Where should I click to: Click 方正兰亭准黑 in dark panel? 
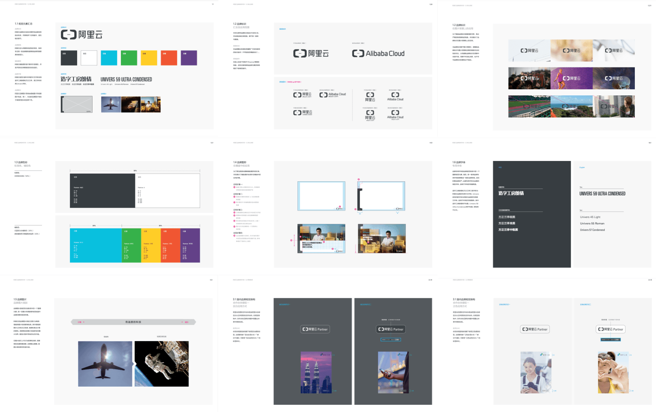coord(507,223)
